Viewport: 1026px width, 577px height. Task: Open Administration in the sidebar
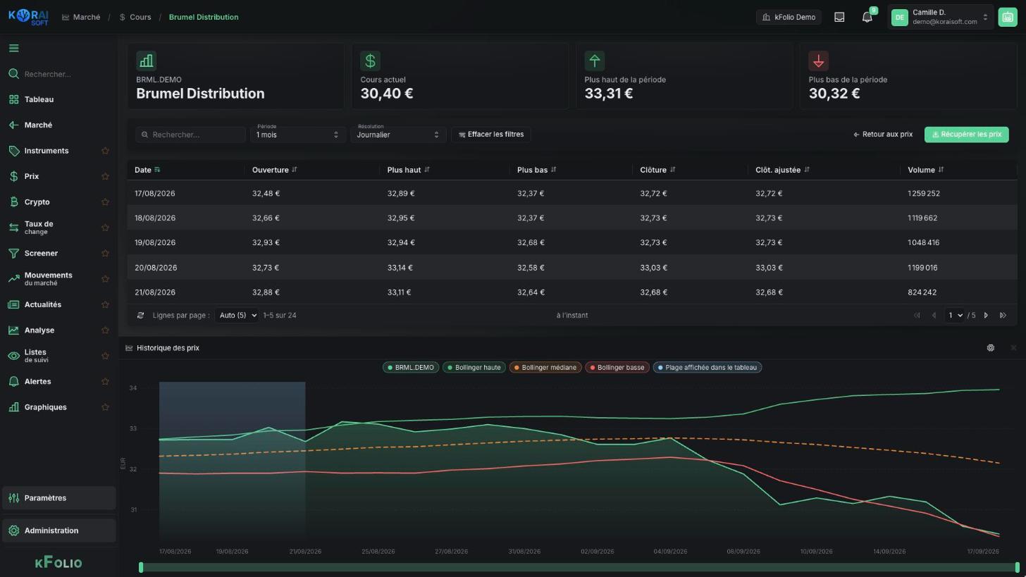tap(59, 531)
